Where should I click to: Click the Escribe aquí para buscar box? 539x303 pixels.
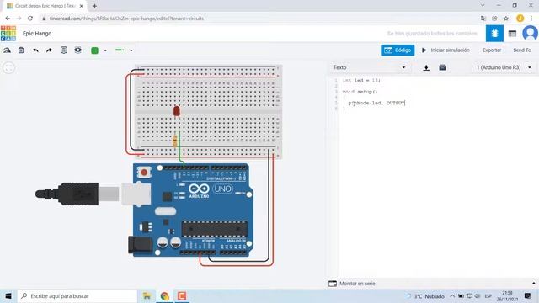point(77,295)
